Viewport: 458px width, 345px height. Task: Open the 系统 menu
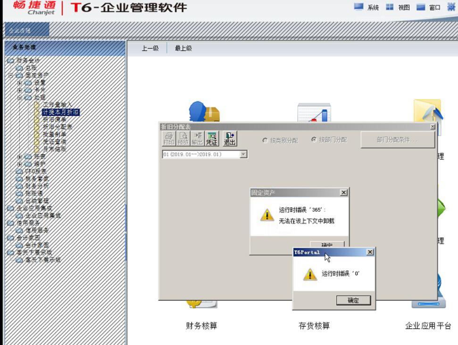point(366,7)
